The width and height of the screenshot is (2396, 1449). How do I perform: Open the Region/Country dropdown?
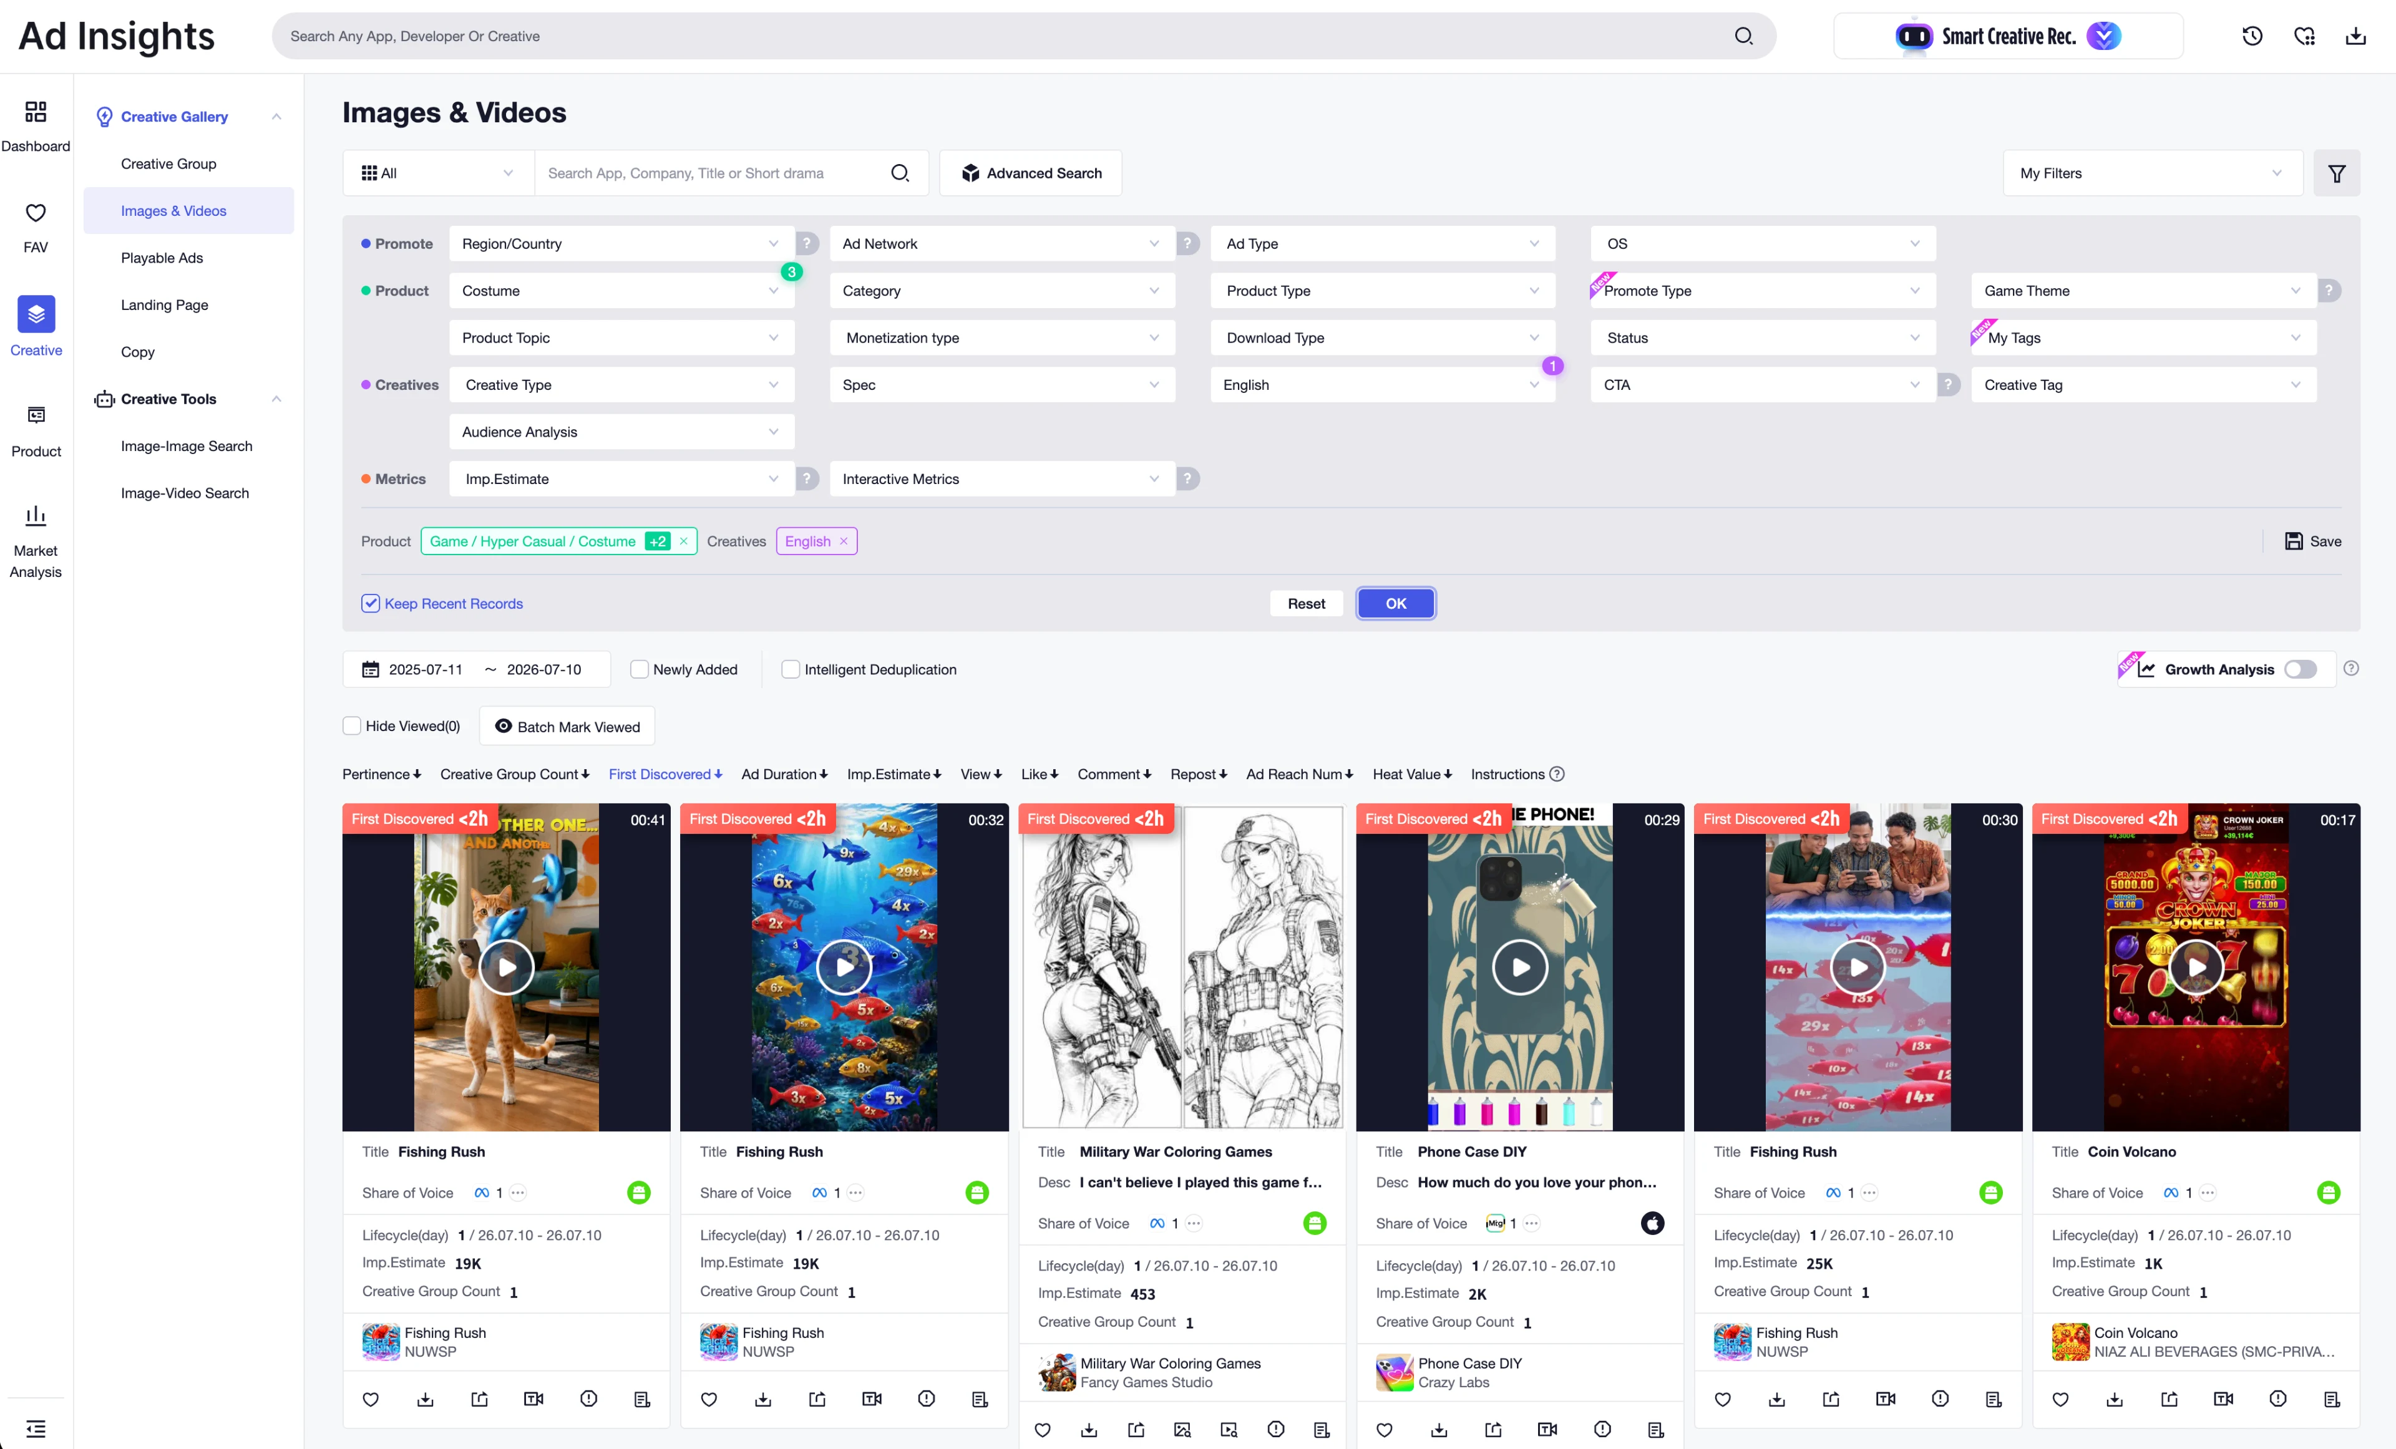[x=621, y=244]
